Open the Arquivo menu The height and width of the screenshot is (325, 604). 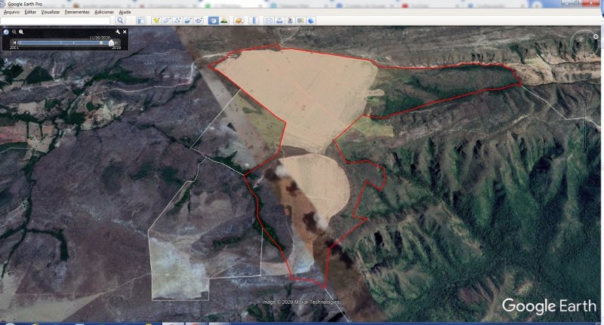point(14,12)
